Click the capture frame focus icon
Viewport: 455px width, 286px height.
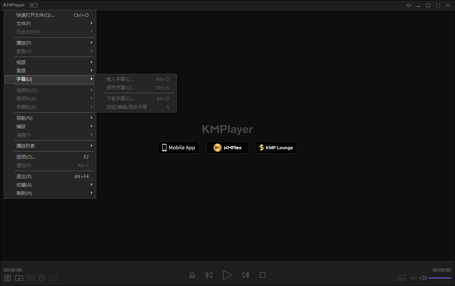(53, 278)
